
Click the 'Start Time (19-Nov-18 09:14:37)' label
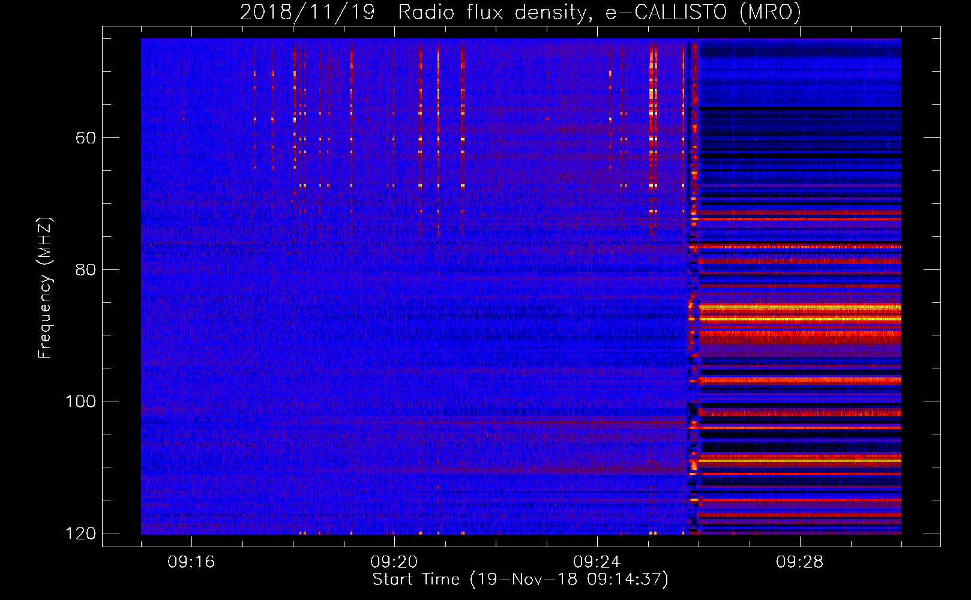coord(520,580)
